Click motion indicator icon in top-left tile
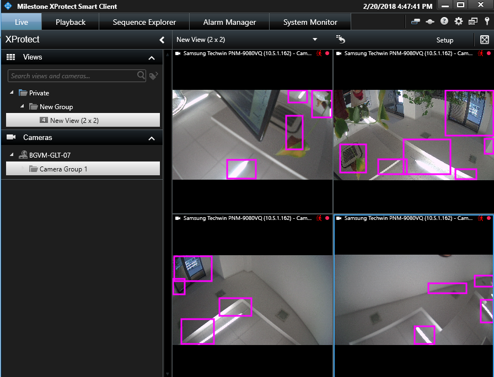This screenshot has width=494, height=377. tap(319, 53)
